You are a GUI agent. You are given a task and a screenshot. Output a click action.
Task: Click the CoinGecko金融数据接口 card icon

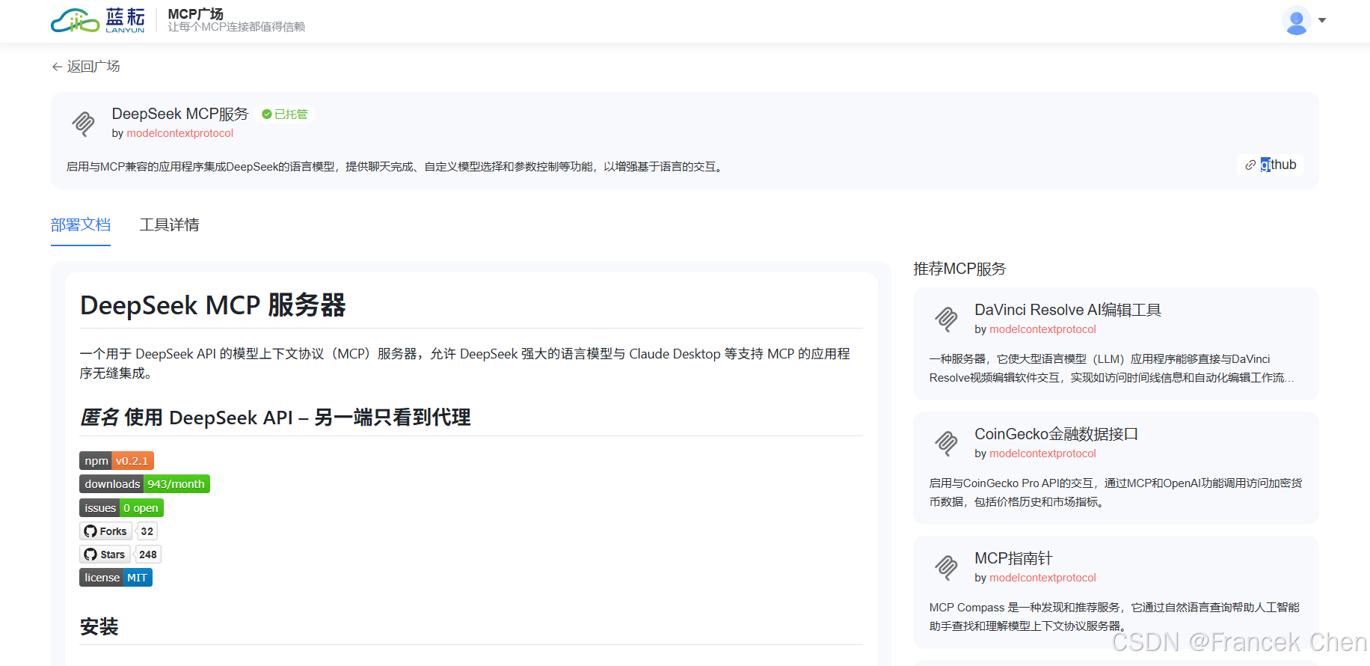coord(946,443)
